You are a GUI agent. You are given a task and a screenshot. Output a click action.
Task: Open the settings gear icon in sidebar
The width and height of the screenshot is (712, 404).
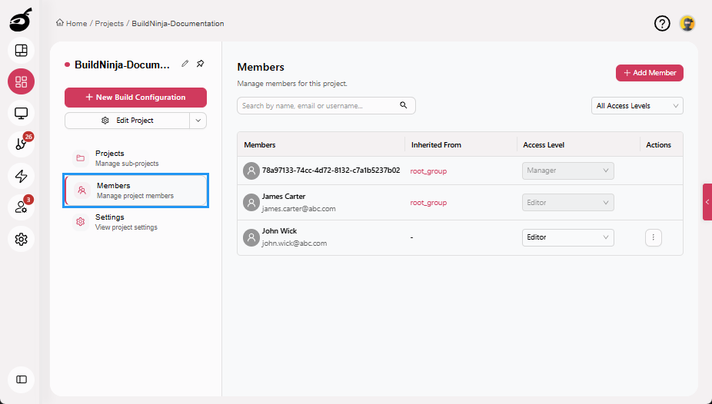click(x=22, y=239)
